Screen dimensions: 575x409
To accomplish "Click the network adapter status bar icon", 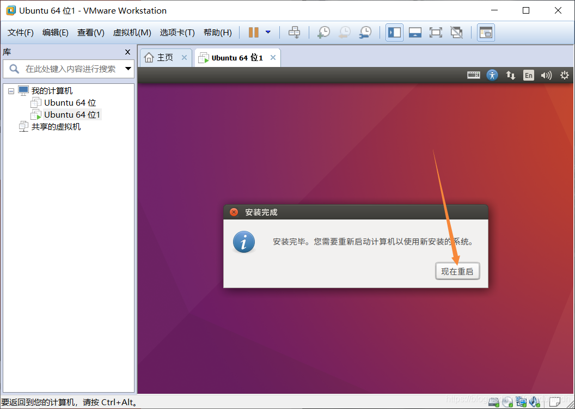I will [521, 402].
